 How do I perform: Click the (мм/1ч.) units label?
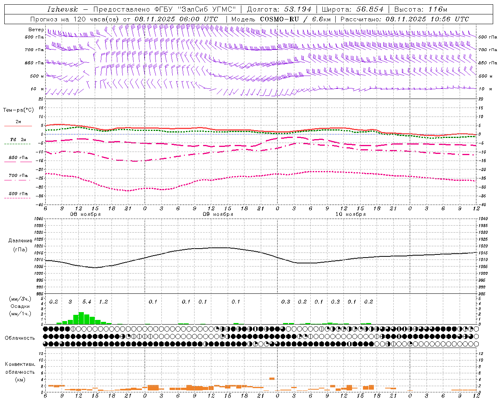click(20, 314)
